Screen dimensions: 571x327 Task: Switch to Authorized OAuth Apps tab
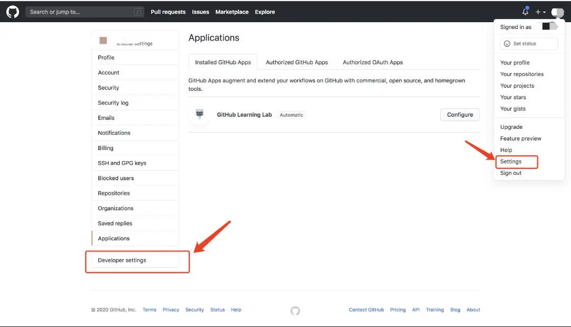[373, 62]
